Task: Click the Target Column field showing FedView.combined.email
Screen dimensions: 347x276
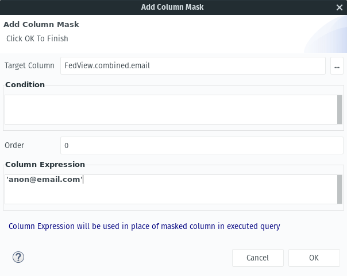Action: (x=193, y=66)
